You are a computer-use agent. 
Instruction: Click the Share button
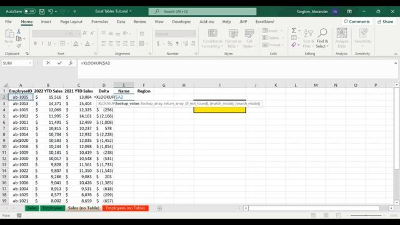tap(385, 22)
